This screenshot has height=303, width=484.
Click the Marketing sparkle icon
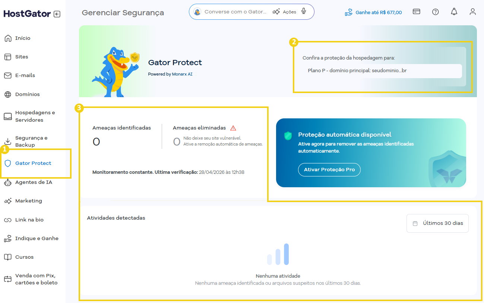click(8, 201)
